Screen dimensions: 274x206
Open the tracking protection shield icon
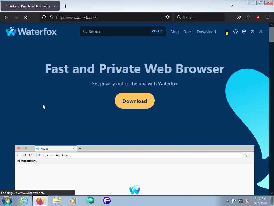[44, 17]
